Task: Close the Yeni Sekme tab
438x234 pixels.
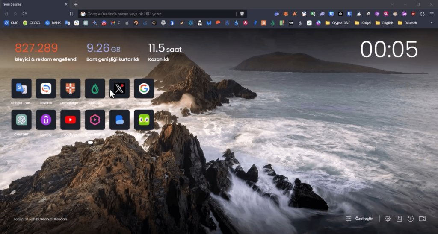Action: pyautogui.click(x=66, y=4)
